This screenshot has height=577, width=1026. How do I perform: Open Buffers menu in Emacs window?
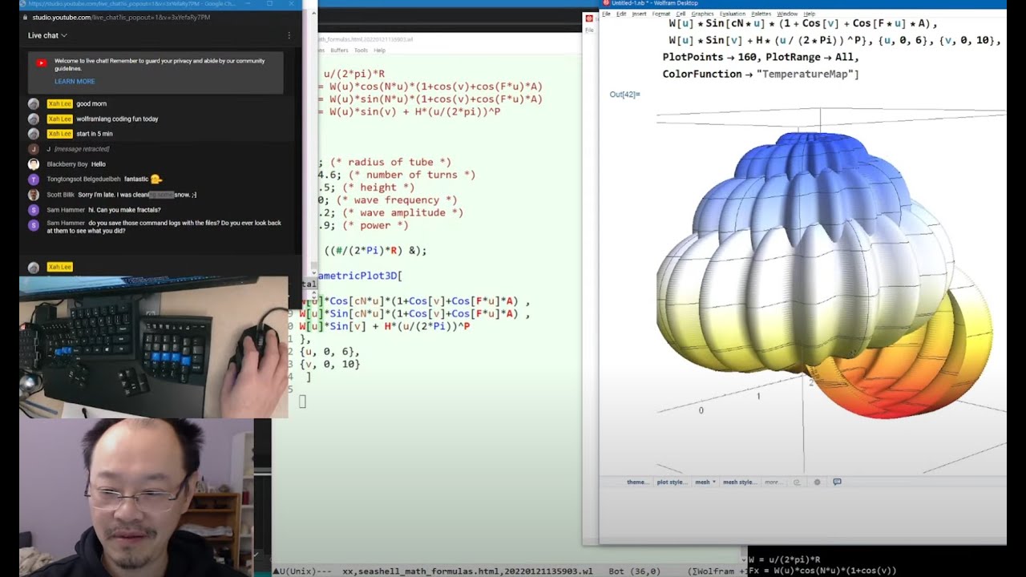(339, 50)
